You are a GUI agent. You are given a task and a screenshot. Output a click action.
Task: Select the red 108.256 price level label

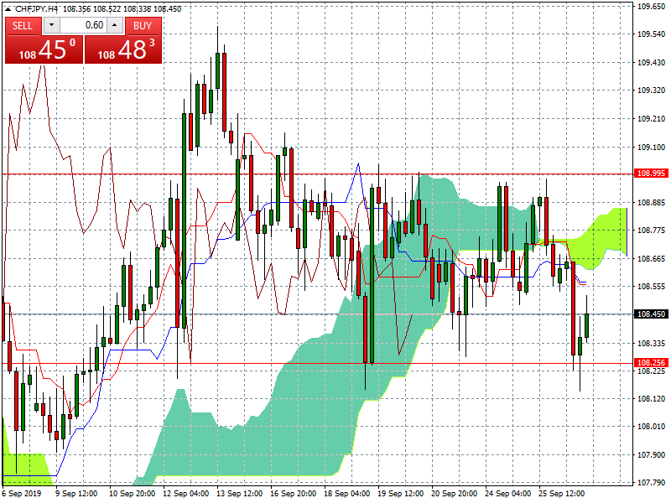pyautogui.click(x=651, y=363)
